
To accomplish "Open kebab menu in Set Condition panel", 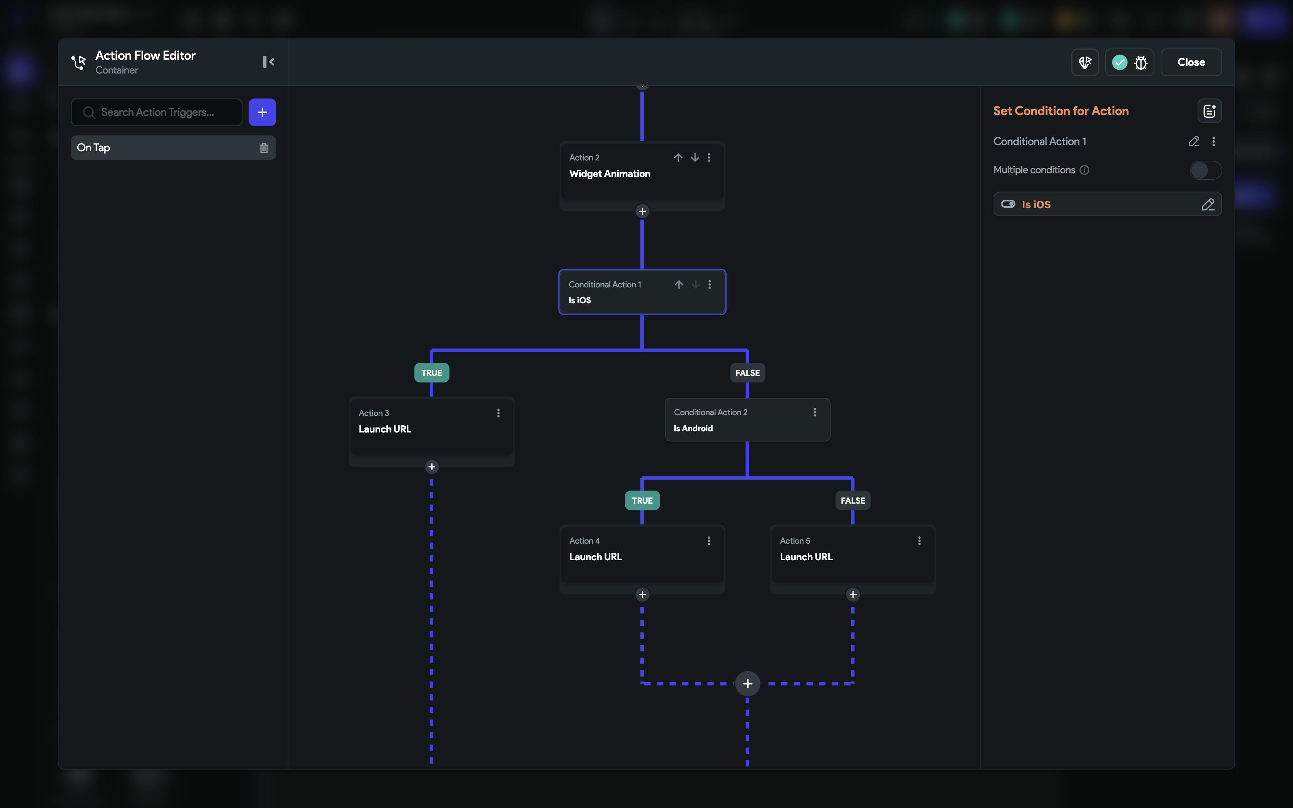I will click(x=1213, y=142).
